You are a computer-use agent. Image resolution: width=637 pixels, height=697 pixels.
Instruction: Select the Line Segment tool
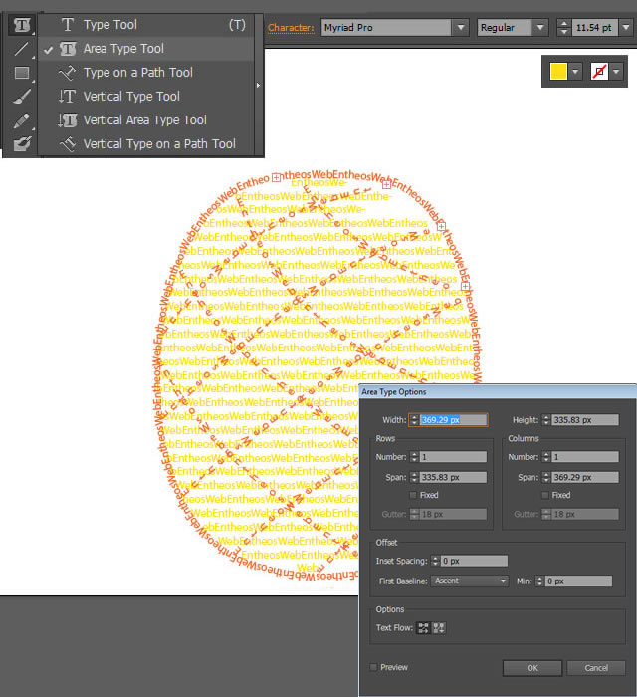point(21,49)
